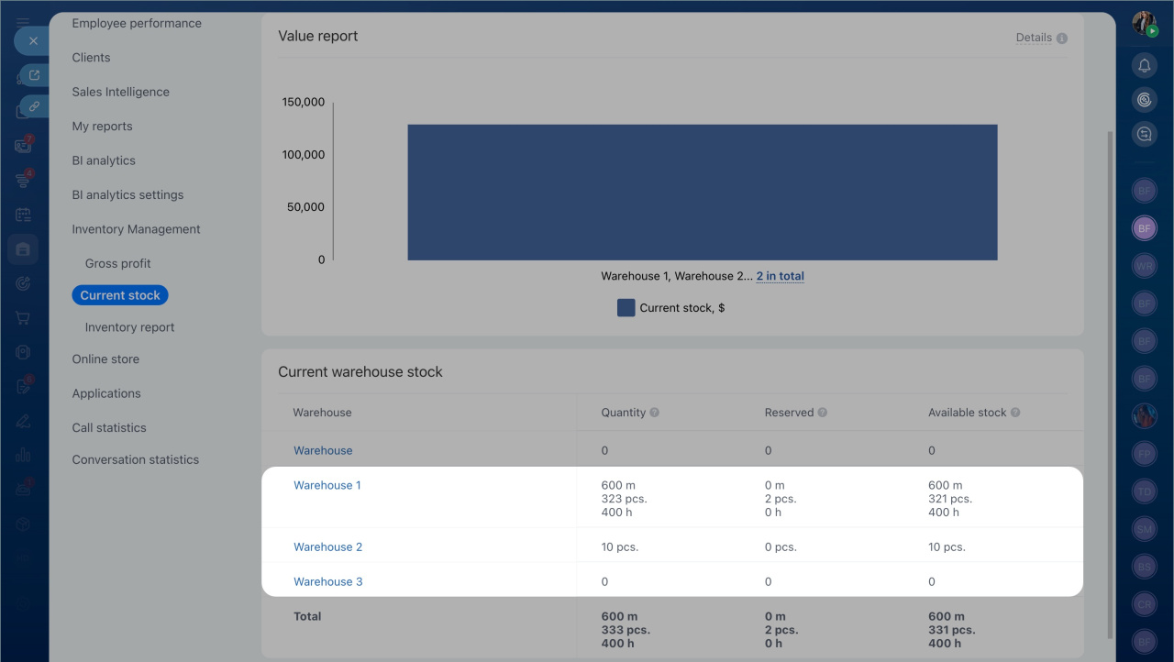Click Current stock legend color swatch
The image size is (1174, 662).
[626, 308]
